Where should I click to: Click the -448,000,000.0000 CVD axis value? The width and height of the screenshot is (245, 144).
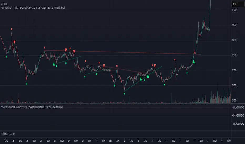(238, 124)
